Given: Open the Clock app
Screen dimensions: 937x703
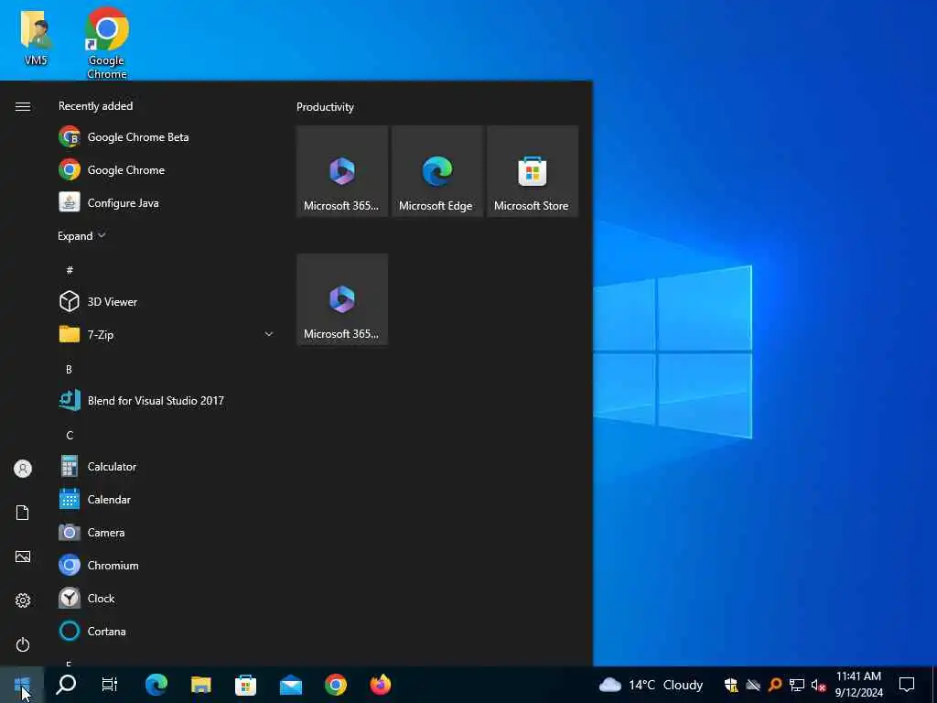Looking at the screenshot, I should point(167,598).
